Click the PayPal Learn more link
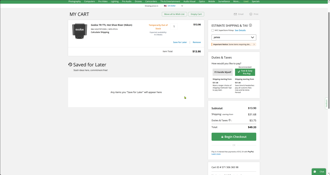This screenshot has width=330, height=175. pyautogui.click(x=216, y=154)
